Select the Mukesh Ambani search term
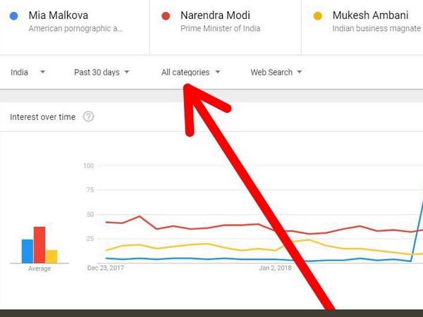This screenshot has width=423, height=317. [x=369, y=15]
